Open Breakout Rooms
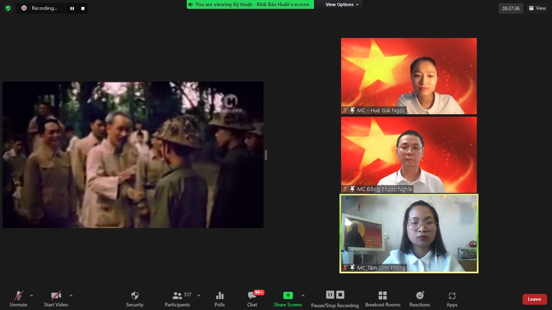The width and height of the screenshot is (552, 310). 383,299
